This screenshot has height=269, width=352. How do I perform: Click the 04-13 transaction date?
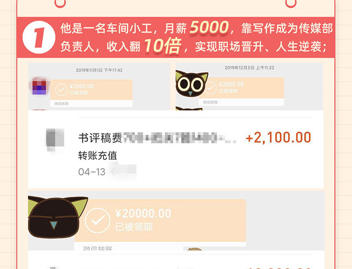click(x=92, y=172)
